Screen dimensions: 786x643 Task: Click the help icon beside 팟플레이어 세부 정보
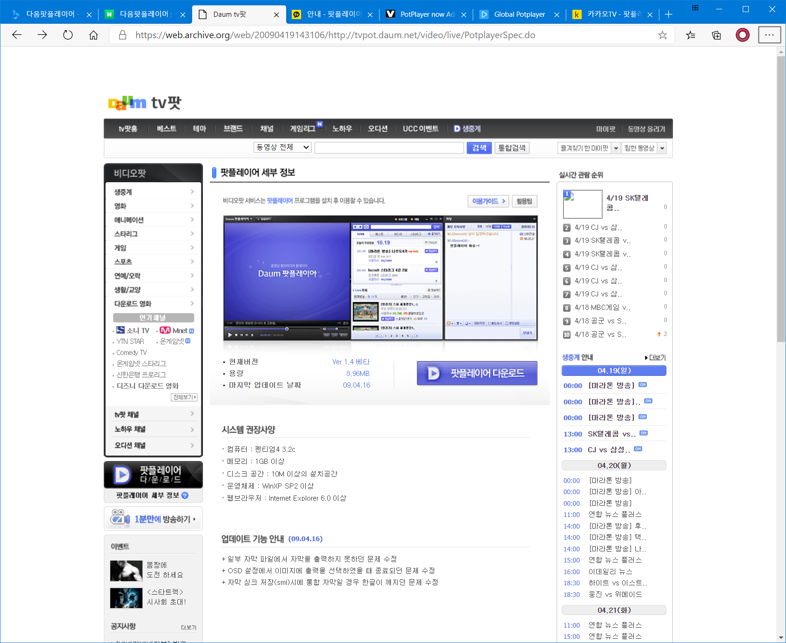[185, 496]
